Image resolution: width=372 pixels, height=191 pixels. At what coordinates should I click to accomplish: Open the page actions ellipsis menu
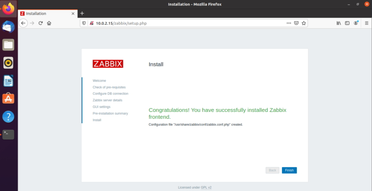[288, 23]
